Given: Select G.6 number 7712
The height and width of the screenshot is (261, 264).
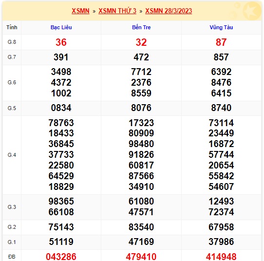Looking at the screenshot, I should point(141,72).
